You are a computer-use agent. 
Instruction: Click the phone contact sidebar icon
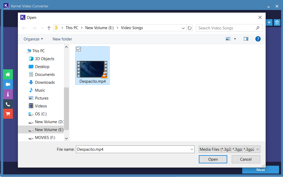(x=8, y=104)
